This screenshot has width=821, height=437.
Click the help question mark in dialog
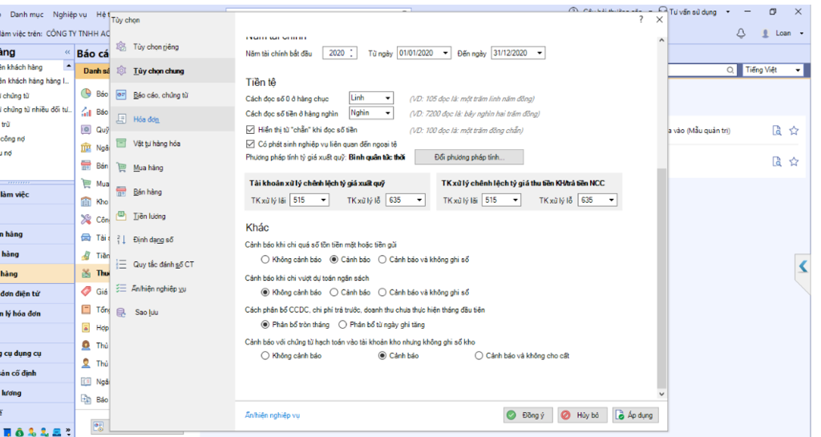pos(641,19)
